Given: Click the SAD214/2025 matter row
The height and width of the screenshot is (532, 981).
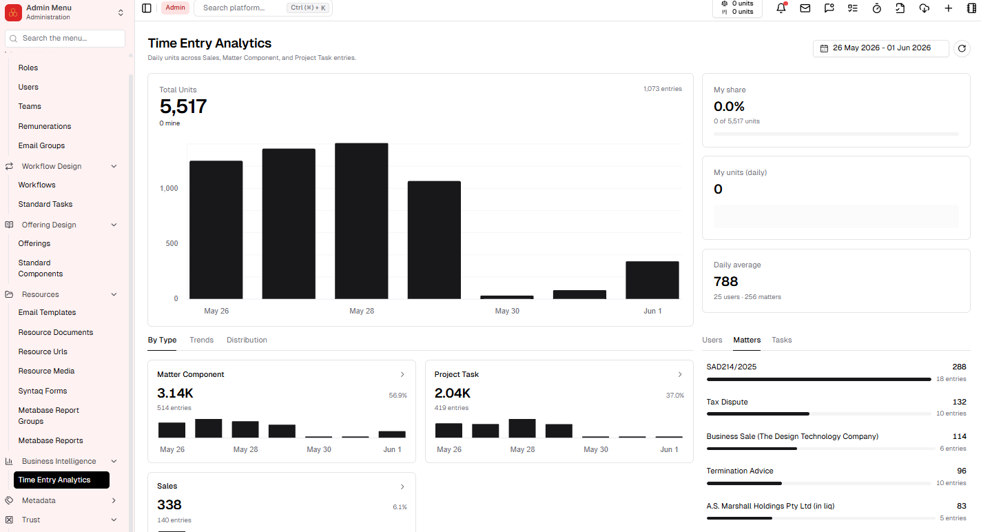Looking at the screenshot, I should pos(836,373).
